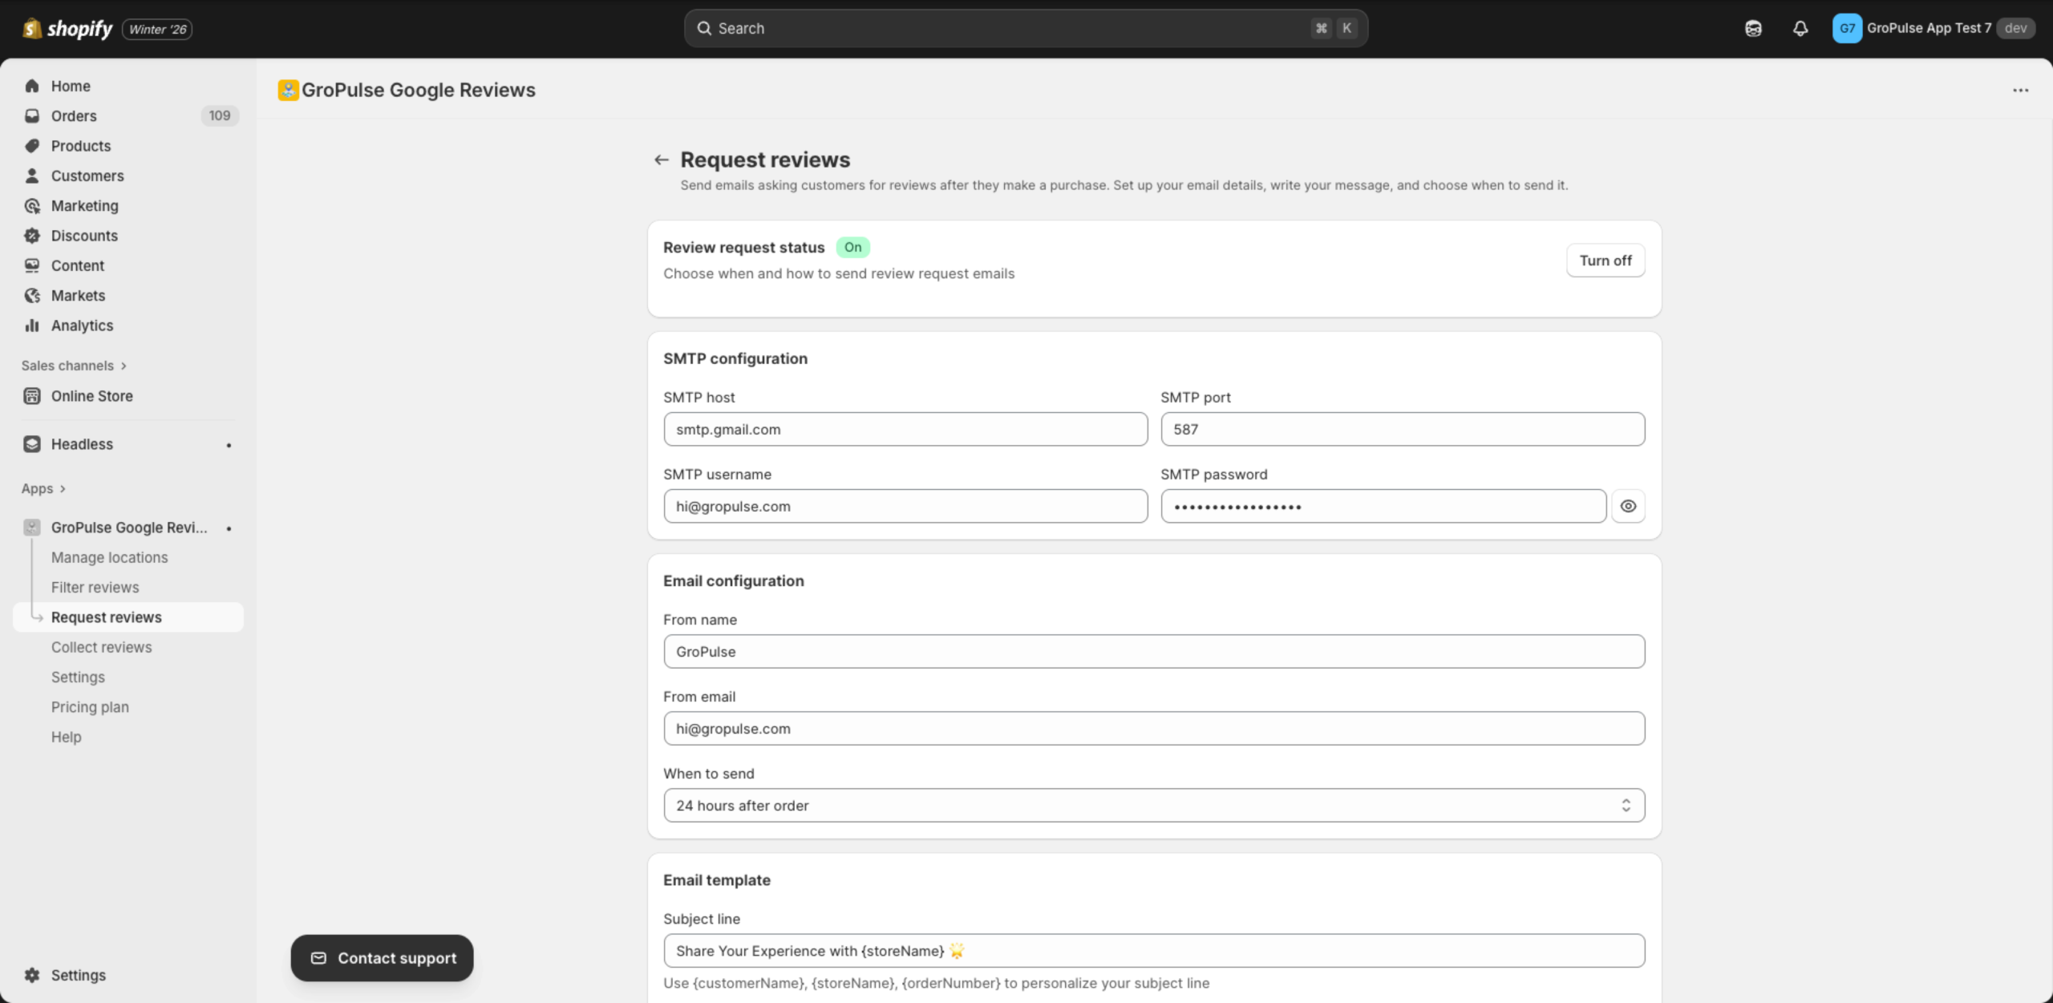Open the three-dot page actions menu
The width and height of the screenshot is (2053, 1003).
coord(2019,90)
